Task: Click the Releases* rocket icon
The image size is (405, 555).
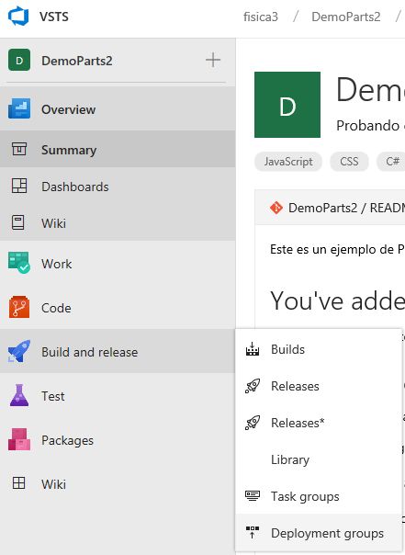Action: 253,423
